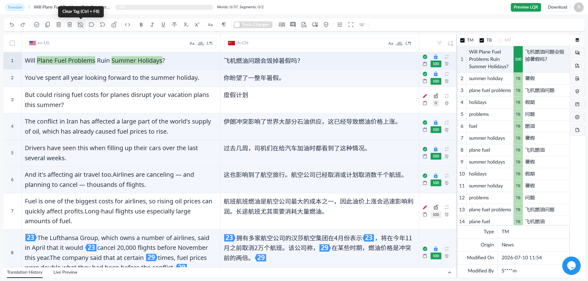Uncheck the TM checkbox
588x281 pixels.
point(462,40)
